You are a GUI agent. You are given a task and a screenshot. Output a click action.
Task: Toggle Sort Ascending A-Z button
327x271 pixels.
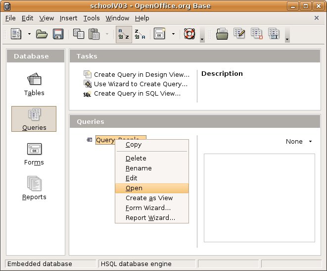(x=124, y=34)
